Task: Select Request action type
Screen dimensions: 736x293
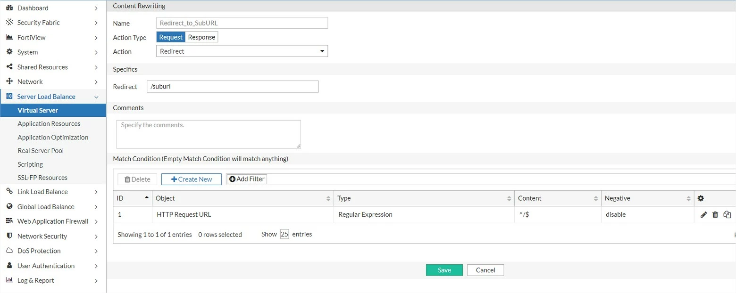Action: 171,37
